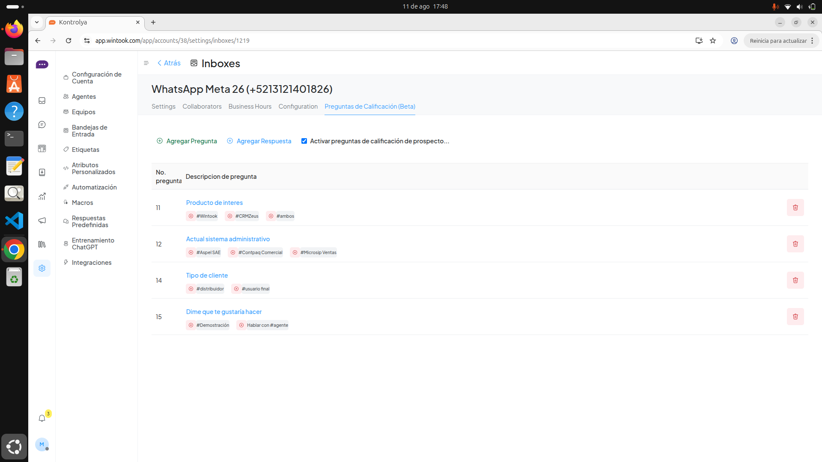The height and width of the screenshot is (462, 822).
Task: Switch to the Collaborators tab
Action: tap(202, 107)
